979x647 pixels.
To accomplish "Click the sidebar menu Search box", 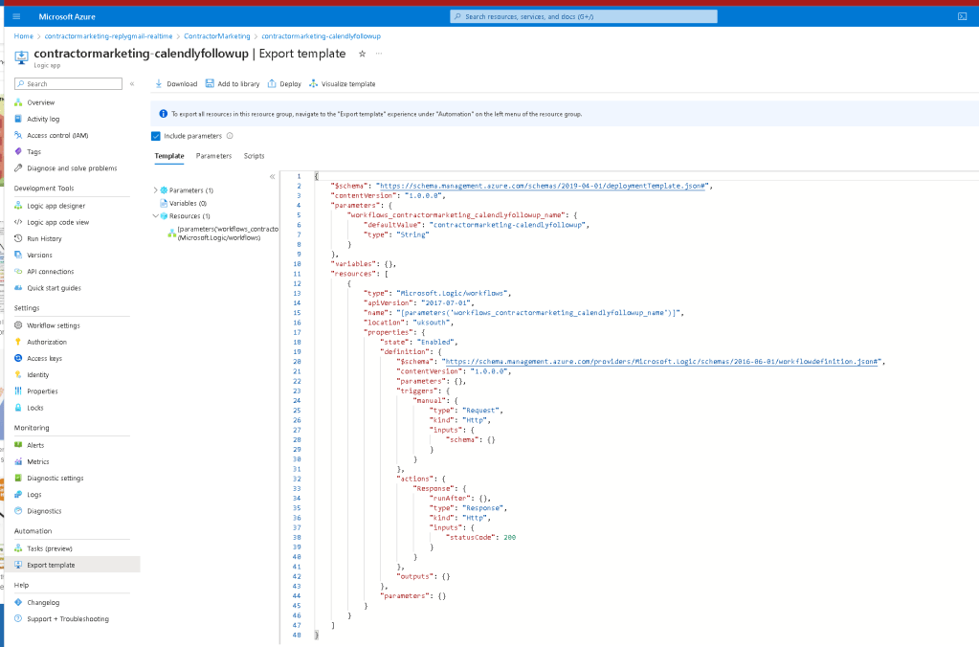I will click(68, 83).
